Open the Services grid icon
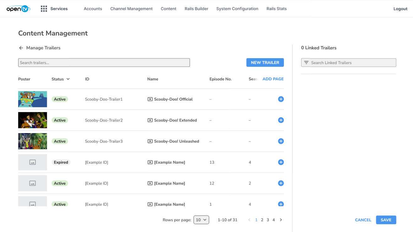The image size is (413, 232). [44, 9]
